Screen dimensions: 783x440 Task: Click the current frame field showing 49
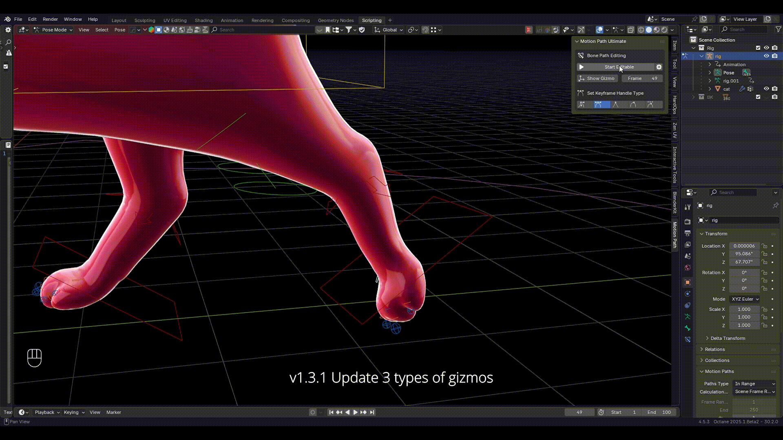(579, 412)
